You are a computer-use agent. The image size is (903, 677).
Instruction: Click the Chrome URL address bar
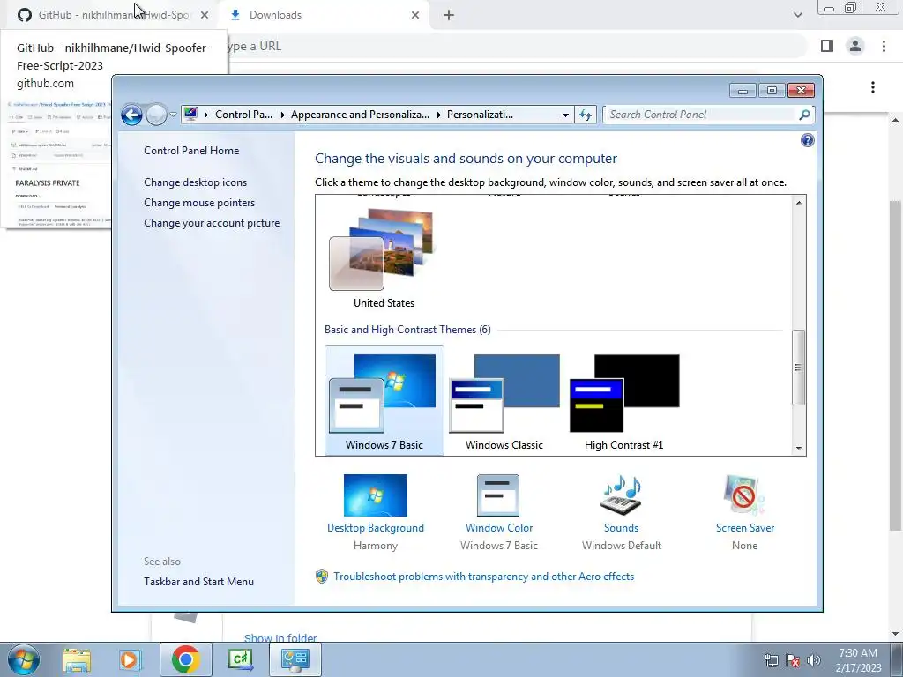click(517, 46)
